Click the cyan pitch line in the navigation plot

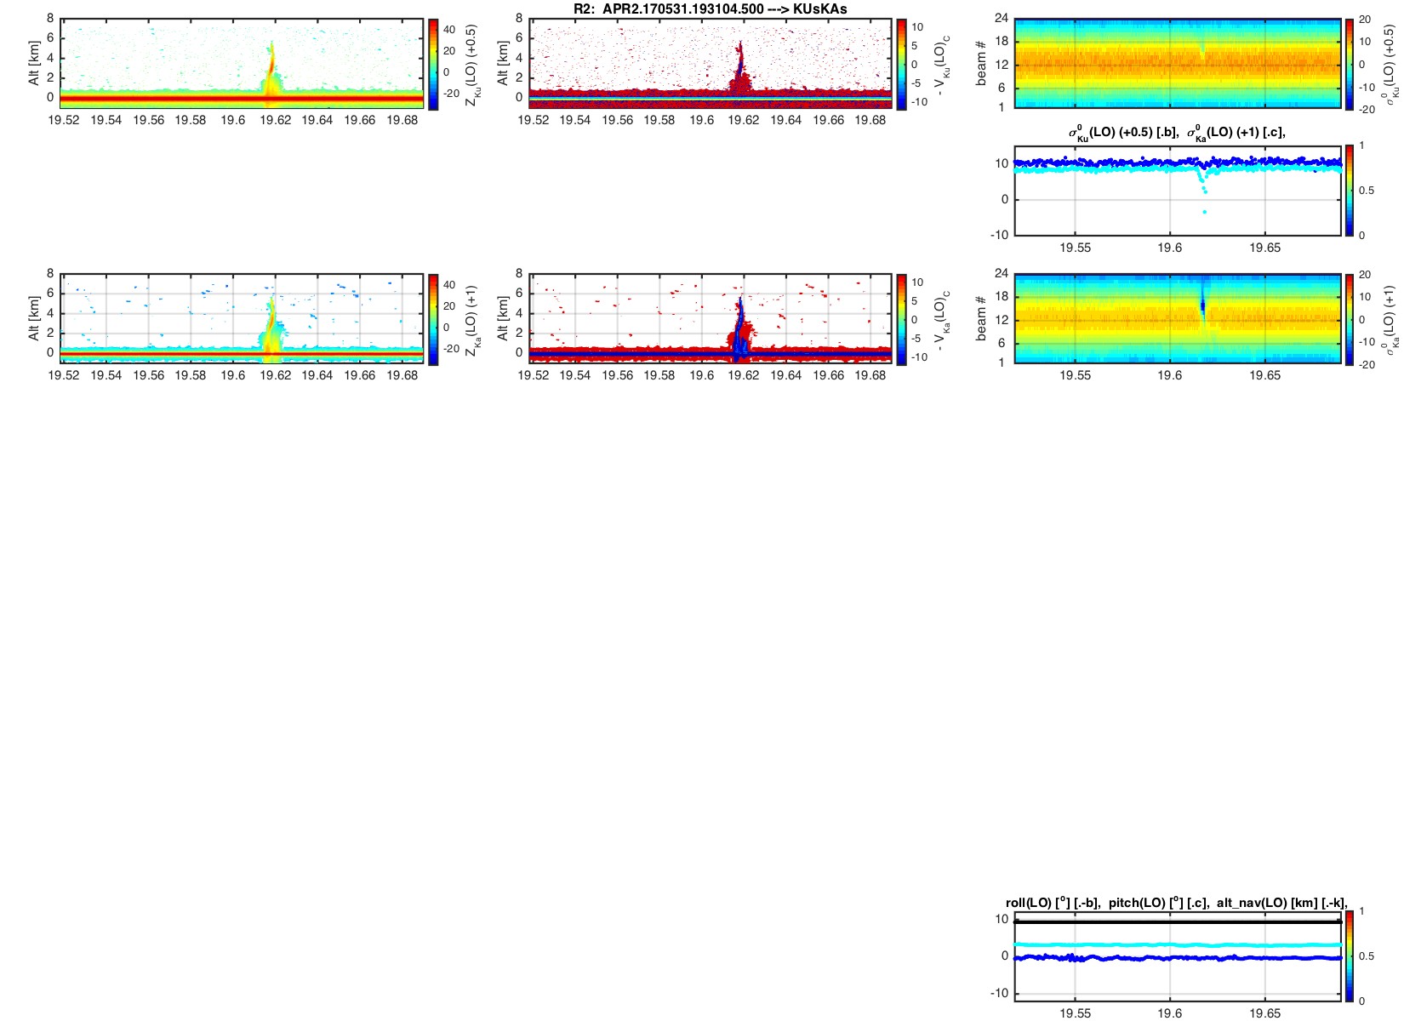tap(1178, 944)
